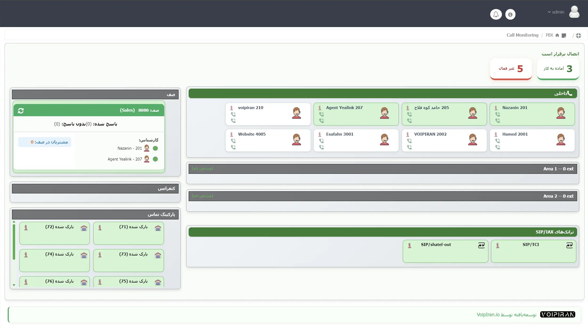
Task: Click the notification bell icon
Action: tap(496, 14)
